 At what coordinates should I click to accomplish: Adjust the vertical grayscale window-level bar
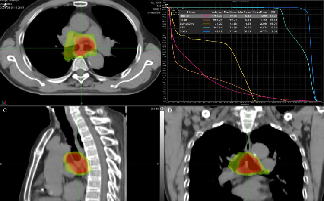[x=162, y=155]
